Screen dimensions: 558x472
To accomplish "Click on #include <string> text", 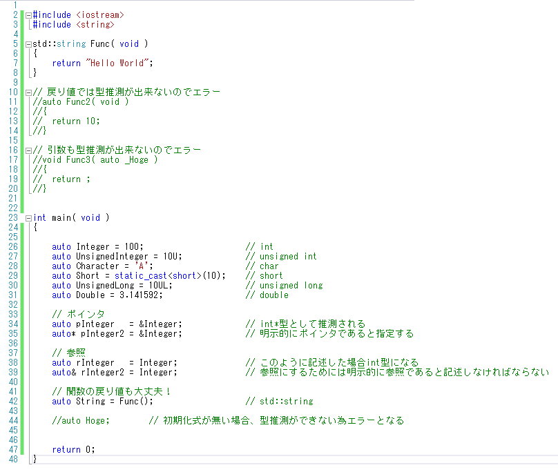I will (x=73, y=25).
